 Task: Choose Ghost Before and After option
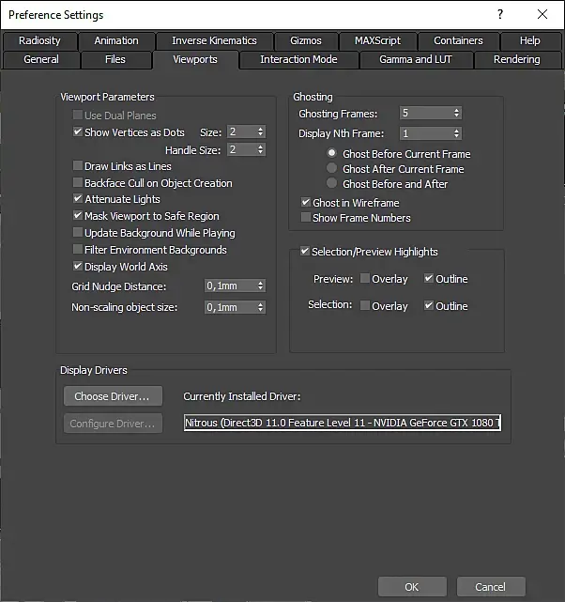pyautogui.click(x=332, y=183)
